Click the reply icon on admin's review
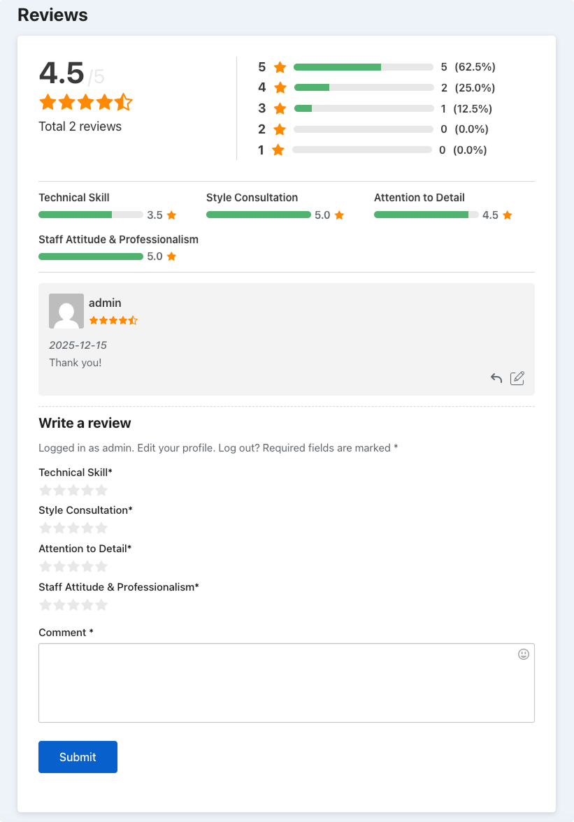 [496, 377]
